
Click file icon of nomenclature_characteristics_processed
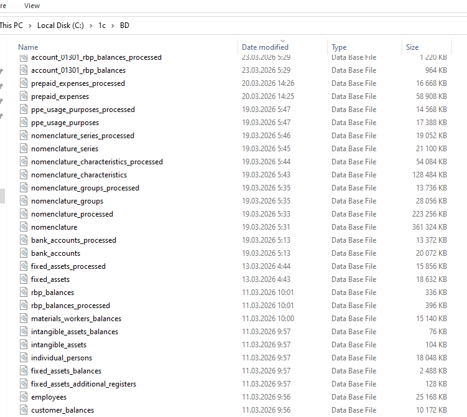24,162
